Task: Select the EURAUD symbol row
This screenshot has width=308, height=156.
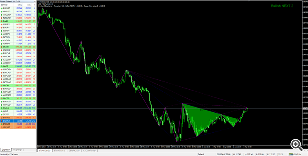Action: (x=18, y=102)
